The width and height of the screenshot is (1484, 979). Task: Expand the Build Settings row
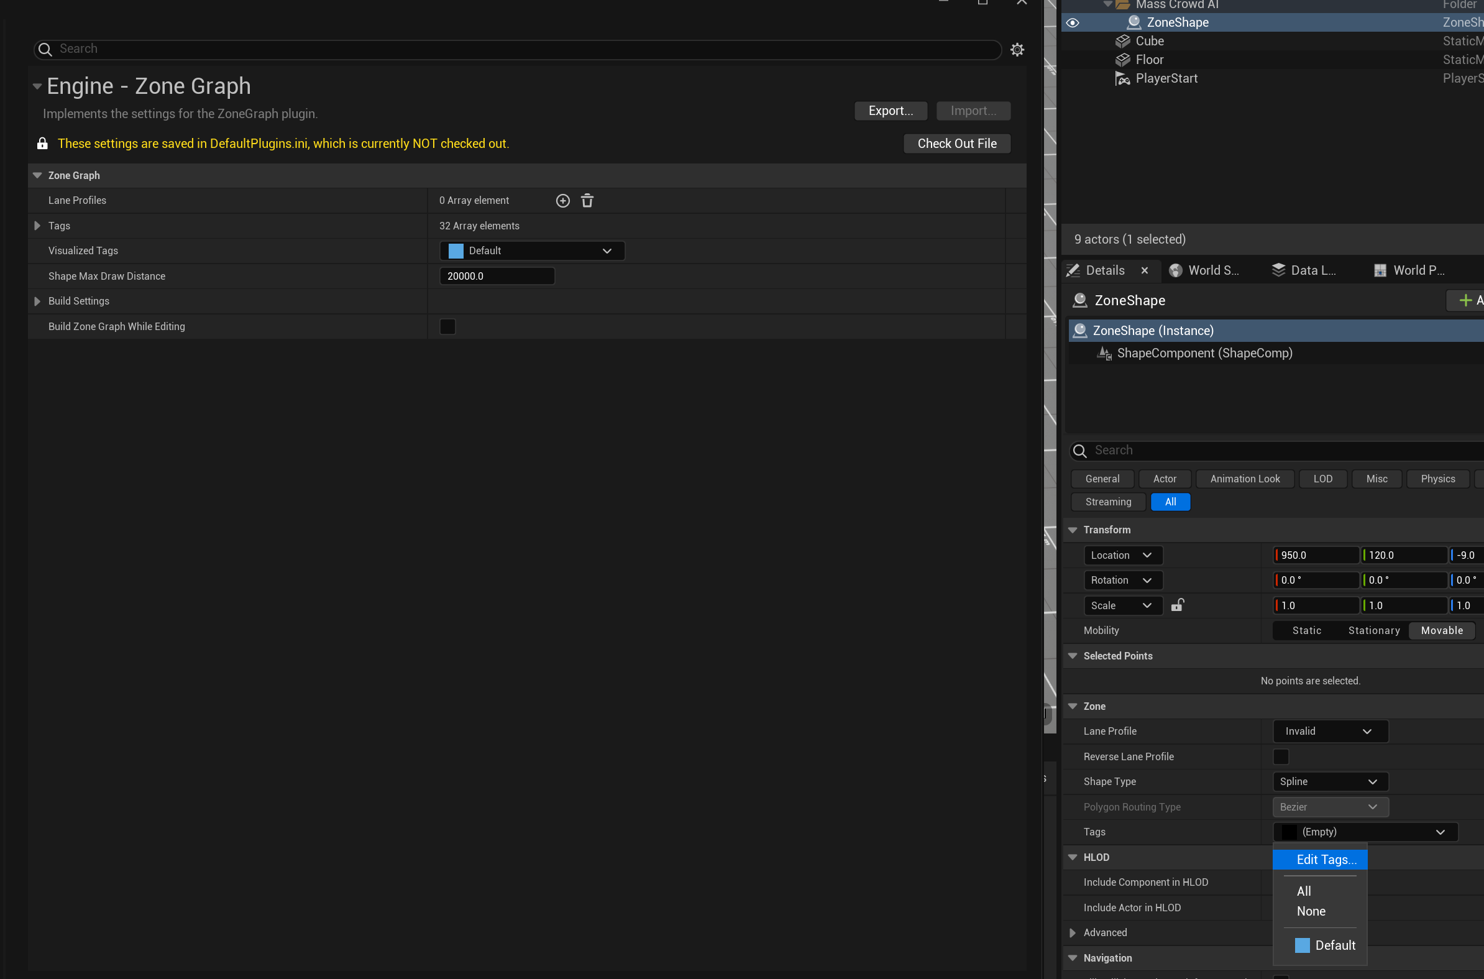(x=37, y=301)
